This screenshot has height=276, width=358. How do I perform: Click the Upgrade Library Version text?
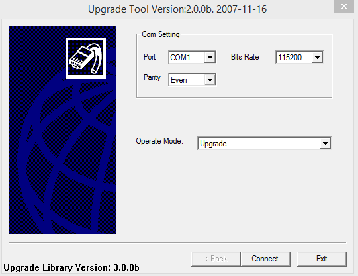click(71, 267)
